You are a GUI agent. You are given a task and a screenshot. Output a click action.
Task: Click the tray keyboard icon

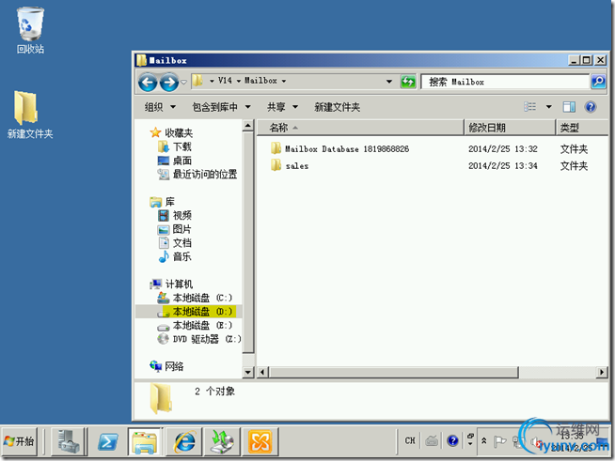tap(432, 440)
